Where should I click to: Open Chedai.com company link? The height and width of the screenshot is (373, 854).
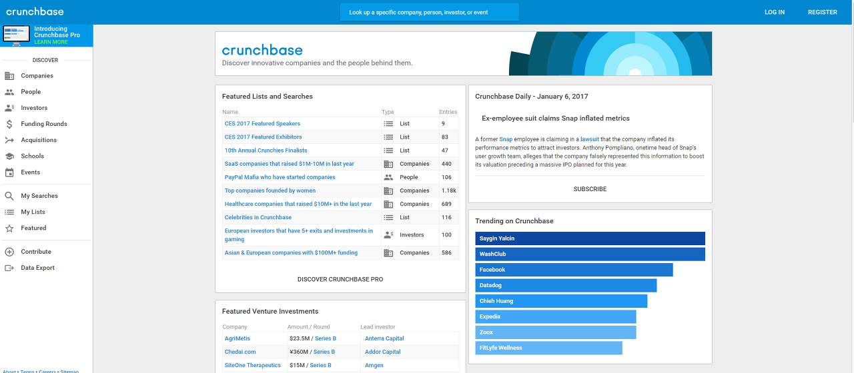click(x=240, y=352)
